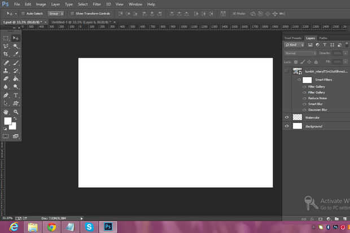Viewport: 350px width, 233px height.
Task: Select the Rectangular Marquee tool
Action: [x=6, y=38]
